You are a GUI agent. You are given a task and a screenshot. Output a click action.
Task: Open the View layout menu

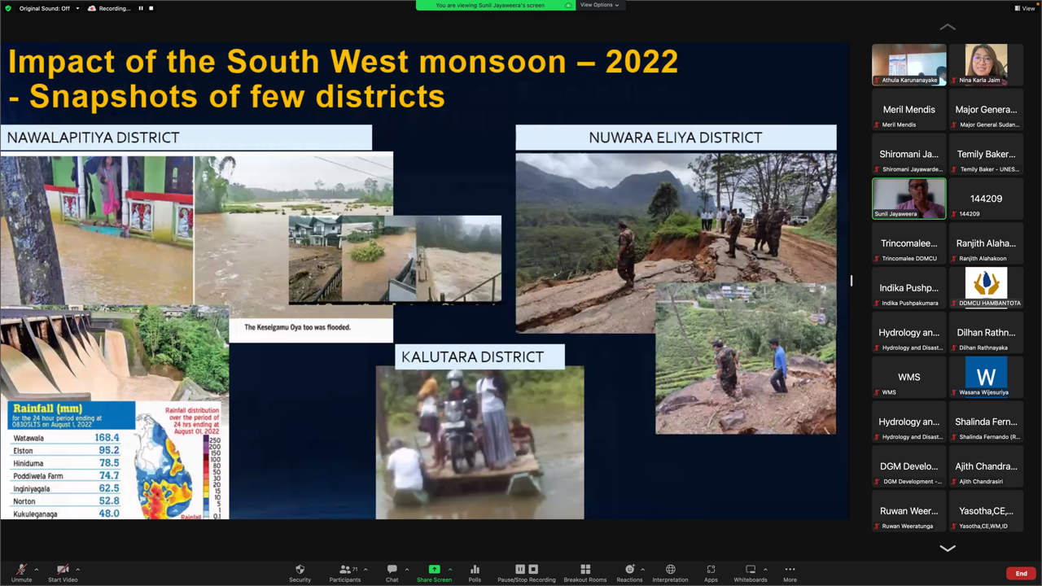[x=1023, y=8]
